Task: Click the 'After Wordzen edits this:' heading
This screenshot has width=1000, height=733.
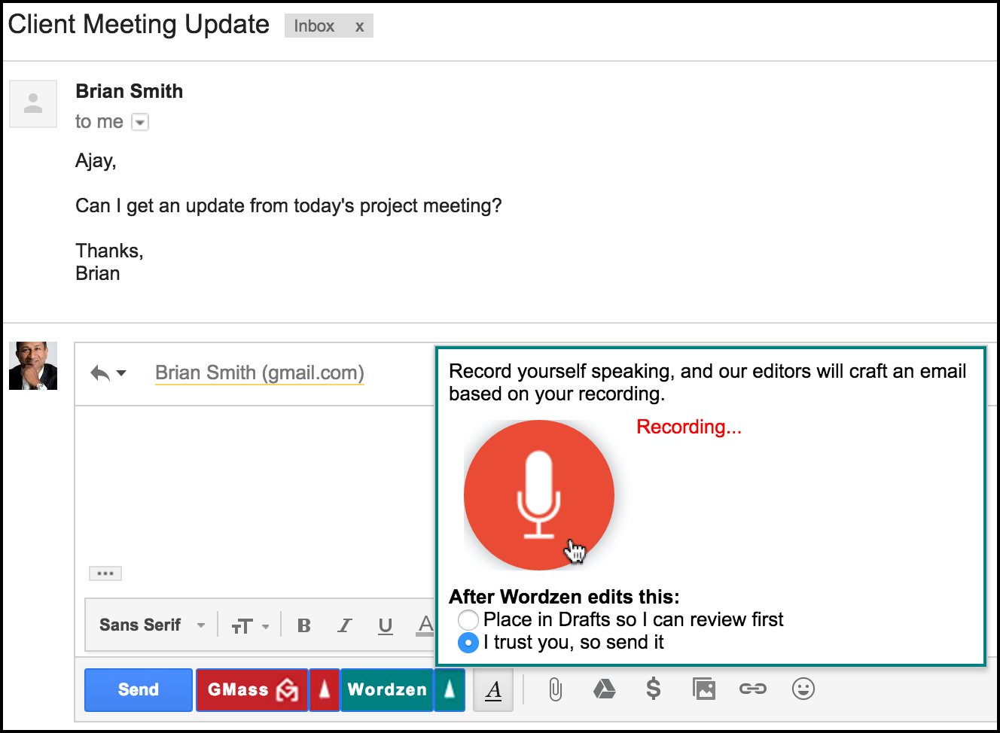Action: coord(564,597)
